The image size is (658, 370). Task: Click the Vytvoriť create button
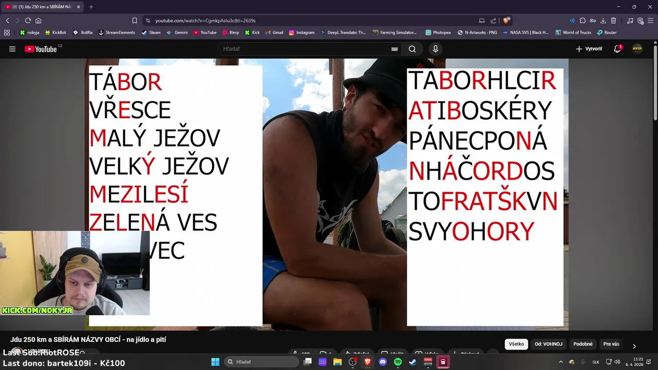(x=589, y=49)
